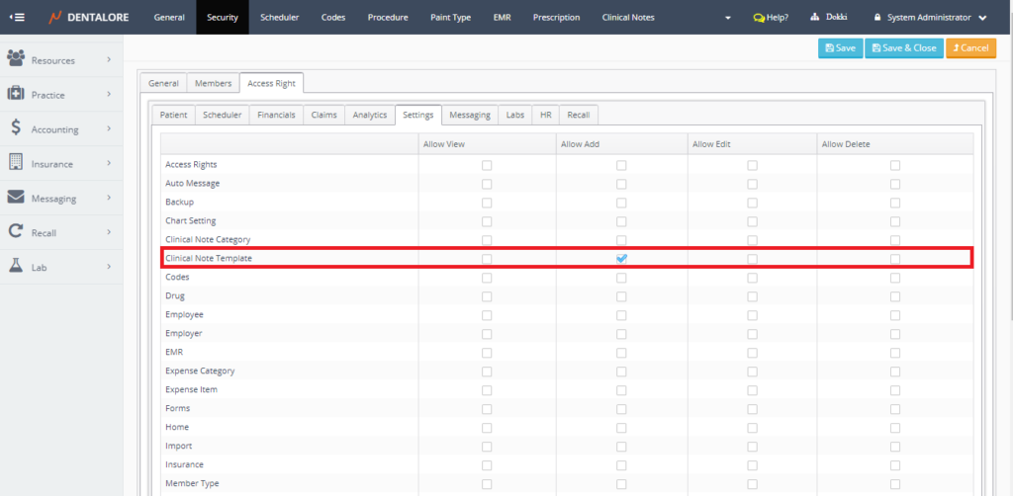Image resolution: width=1013 pixels, height=496 pixels.
Task: Click the Practice medical kit icon
Action: (x=16, y=94)
